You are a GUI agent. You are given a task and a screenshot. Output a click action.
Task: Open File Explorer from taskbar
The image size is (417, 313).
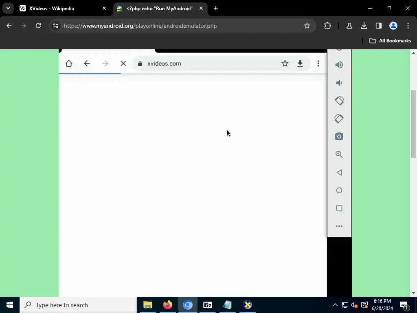coord(147,305)
